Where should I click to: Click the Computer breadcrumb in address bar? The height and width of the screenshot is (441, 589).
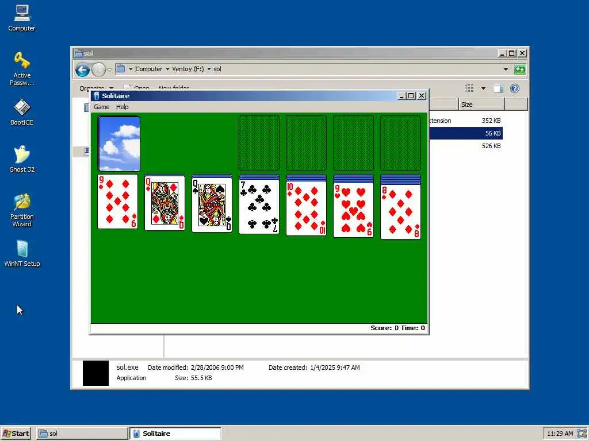[x=149, y=69]
